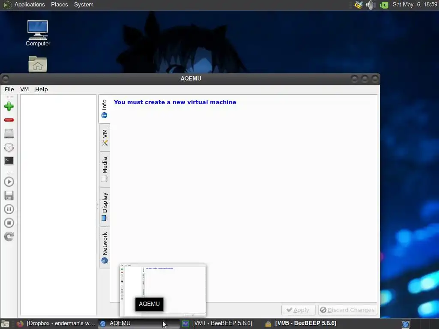Open the File menu in AQEMU
The image size is (439, 329).
[9, 89]
